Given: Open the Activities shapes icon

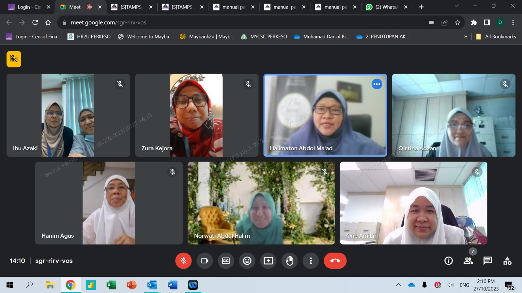Looking at the screenshot, I should [x=507, y=261].
